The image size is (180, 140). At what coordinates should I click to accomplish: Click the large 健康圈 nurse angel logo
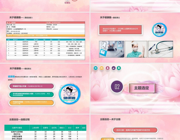[69, 94]
